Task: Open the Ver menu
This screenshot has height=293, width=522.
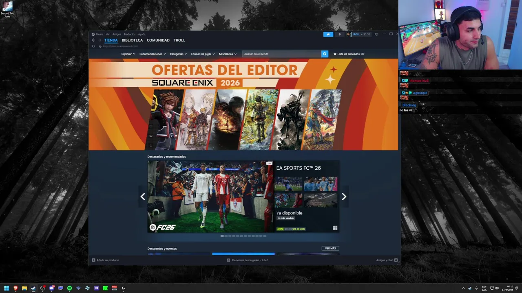Action: tap(108, 34)
